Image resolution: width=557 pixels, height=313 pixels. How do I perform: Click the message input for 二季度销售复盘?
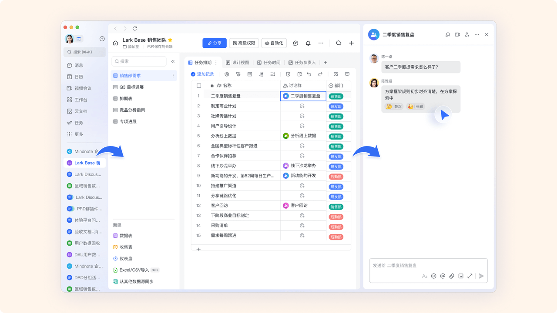[429, 266]
